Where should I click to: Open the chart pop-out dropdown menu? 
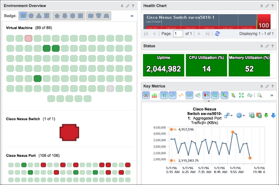pos(228,116)
